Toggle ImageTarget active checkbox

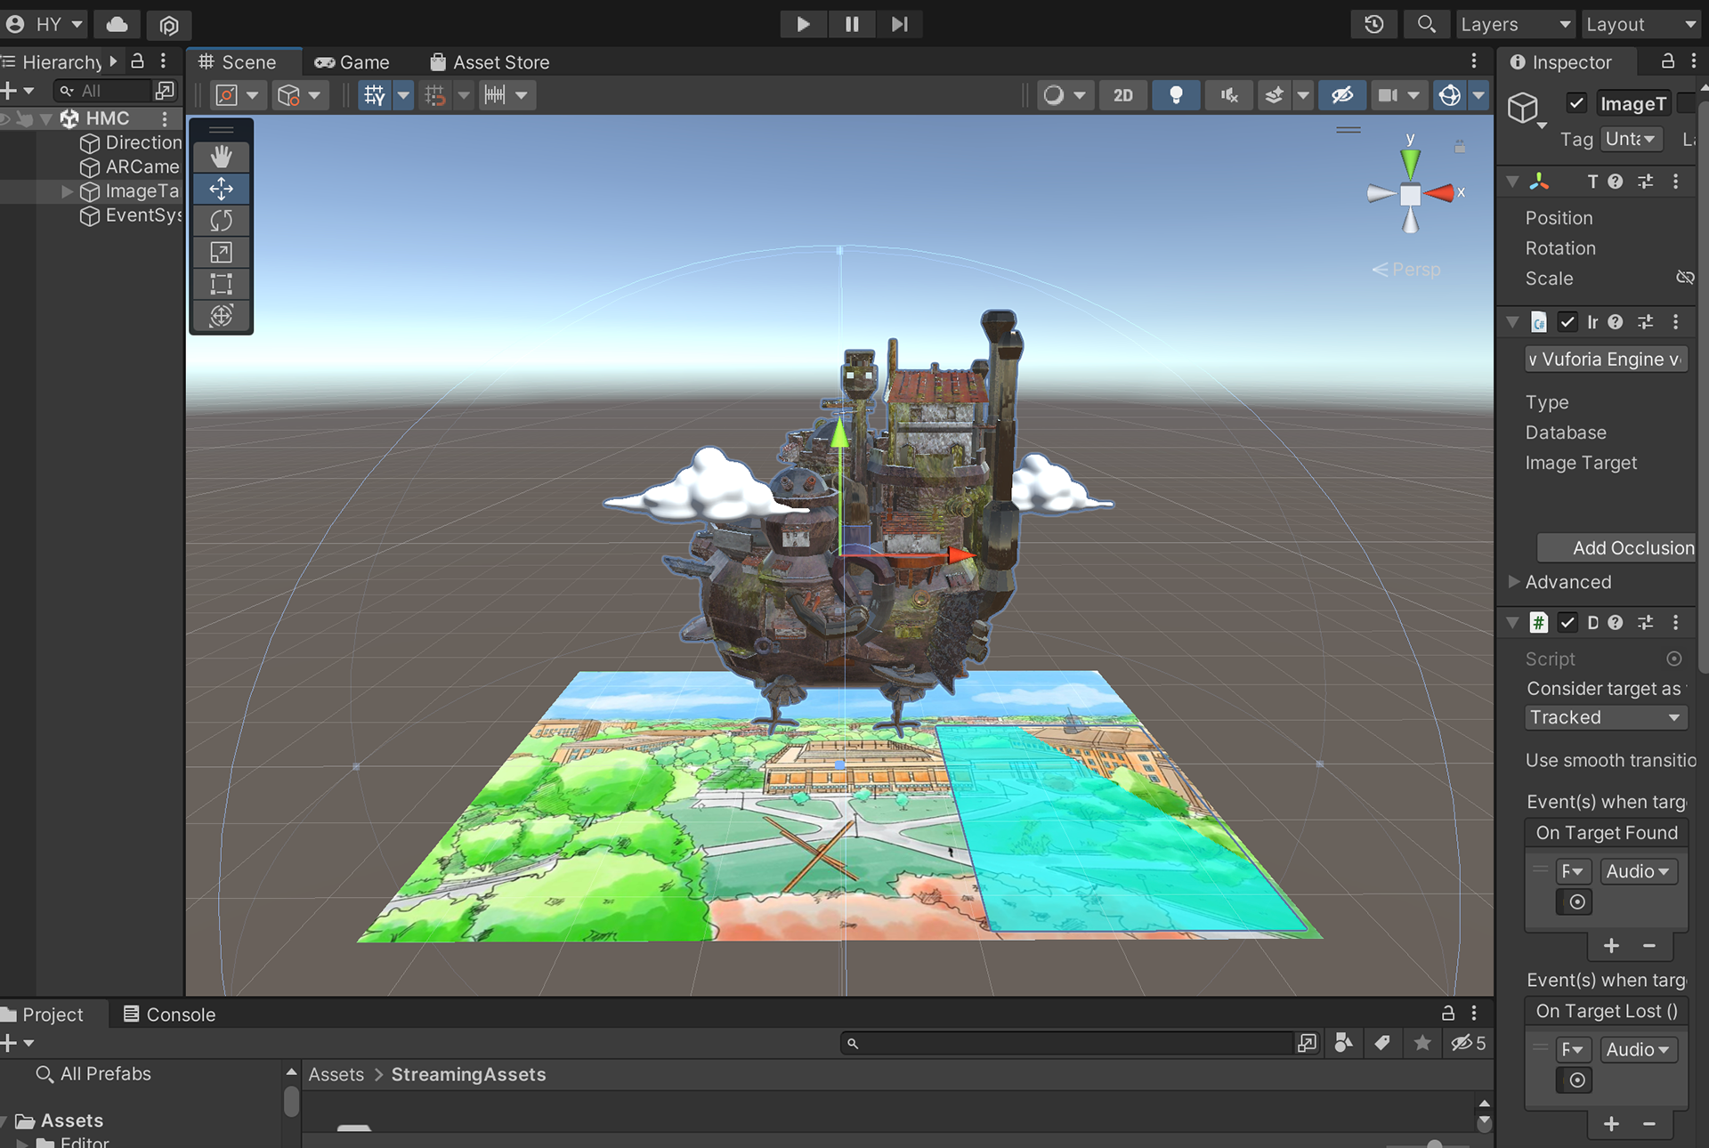click(1576, 103)
